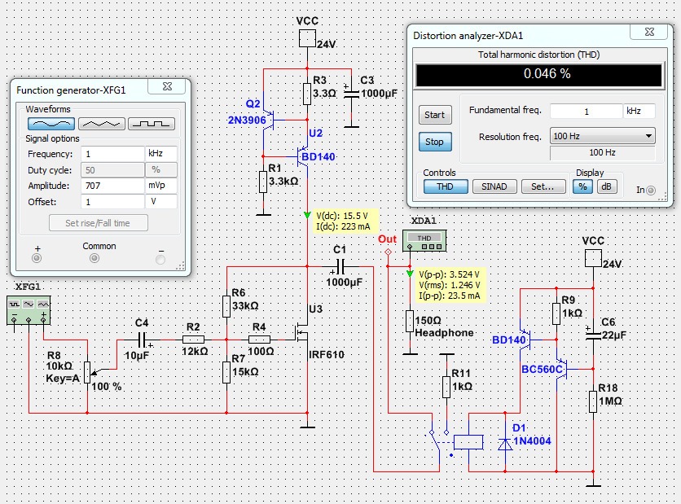
Task: Select capacitor C1 1000µF
Action: click(x=340, y=266)
